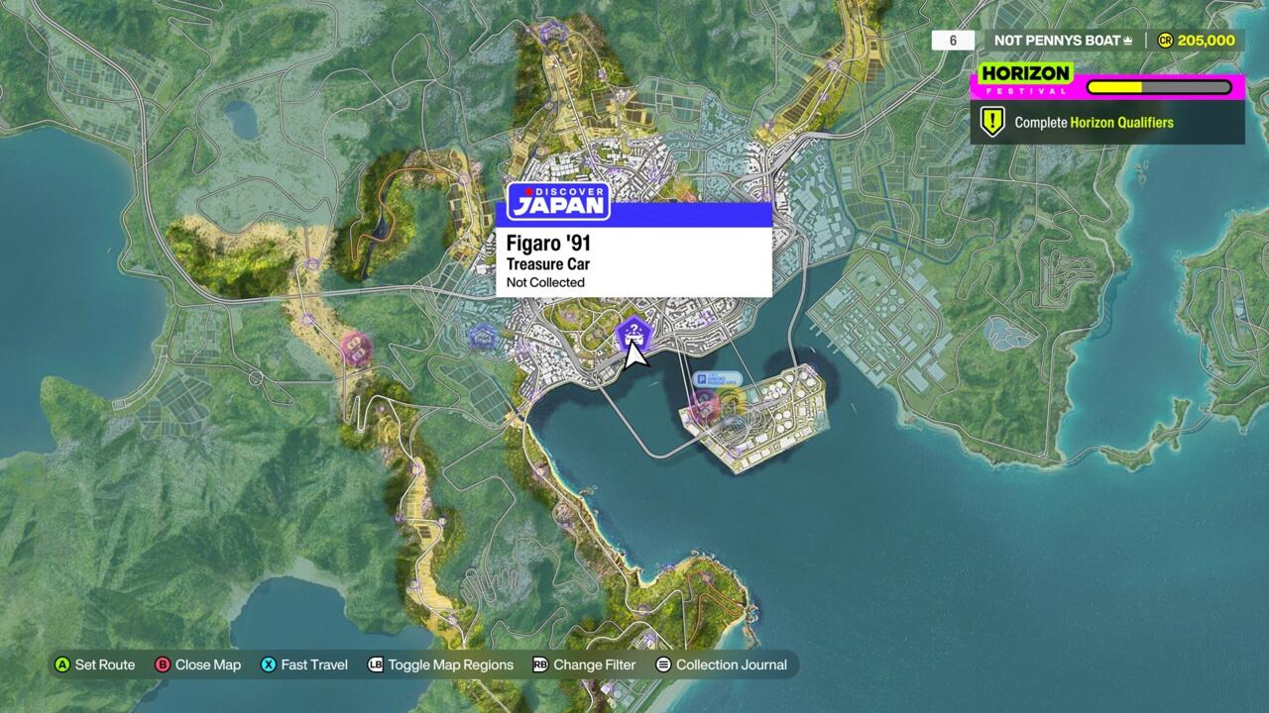Open Change Filter
This screenshot has width=1269, height=713.
coord(595,664)
